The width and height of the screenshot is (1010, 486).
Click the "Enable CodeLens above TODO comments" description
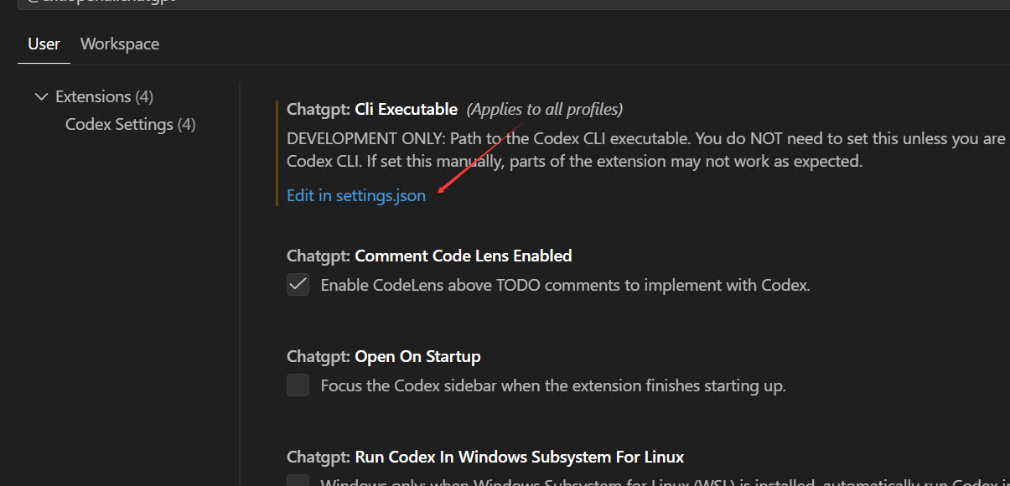point(565,285)
